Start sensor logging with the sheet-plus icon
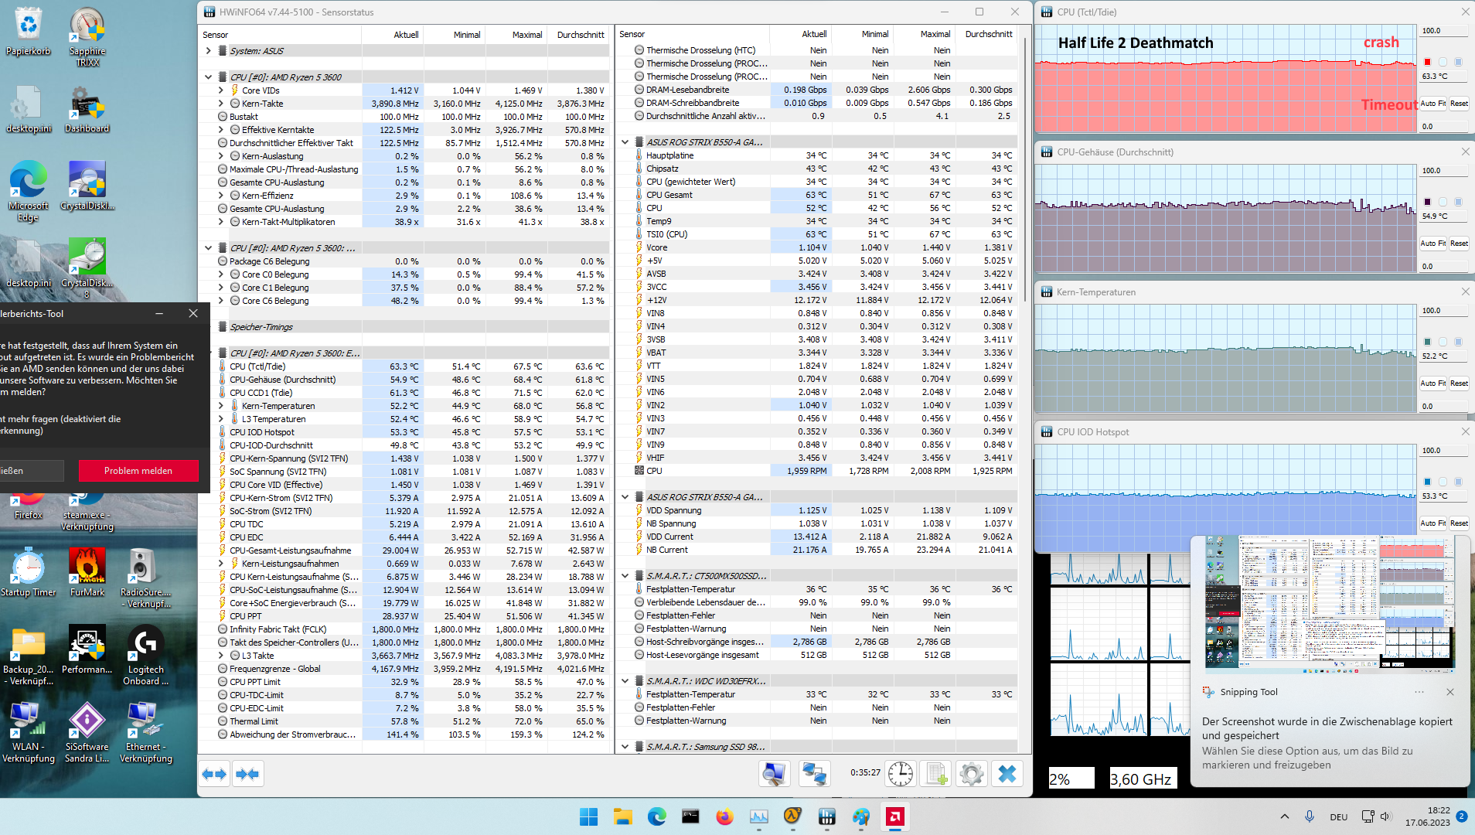Screen dimensions: 1475x835 point(936,773)
